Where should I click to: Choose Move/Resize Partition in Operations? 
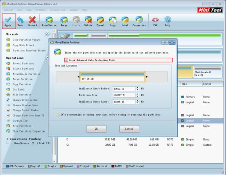pyautogui.click(x=26, y=74)
